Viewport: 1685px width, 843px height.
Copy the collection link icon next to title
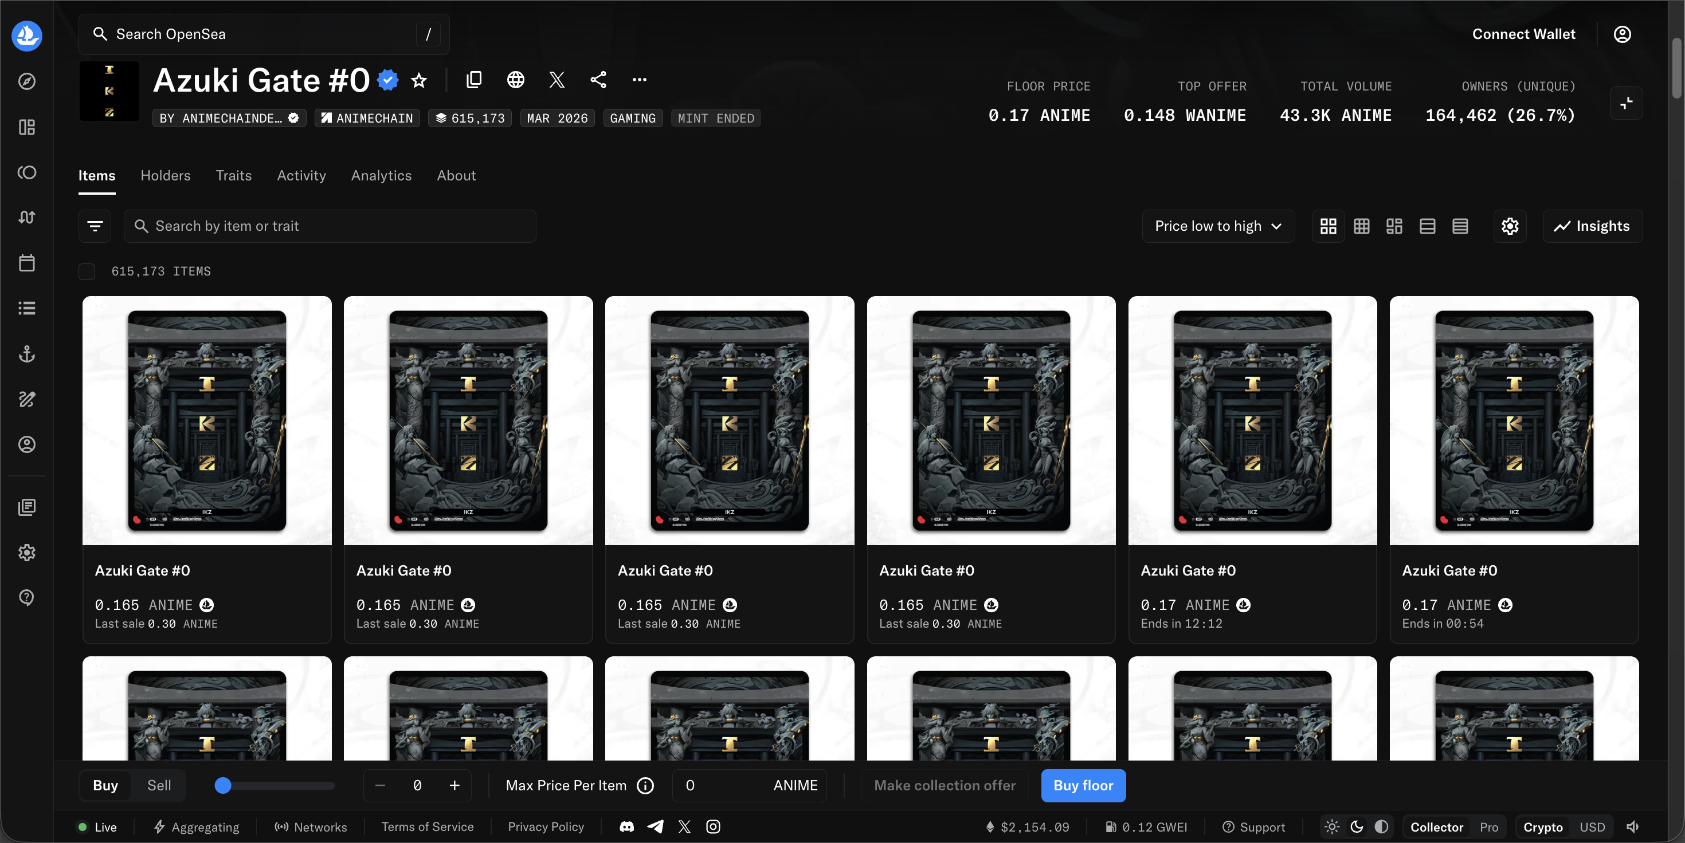point(473,80)
